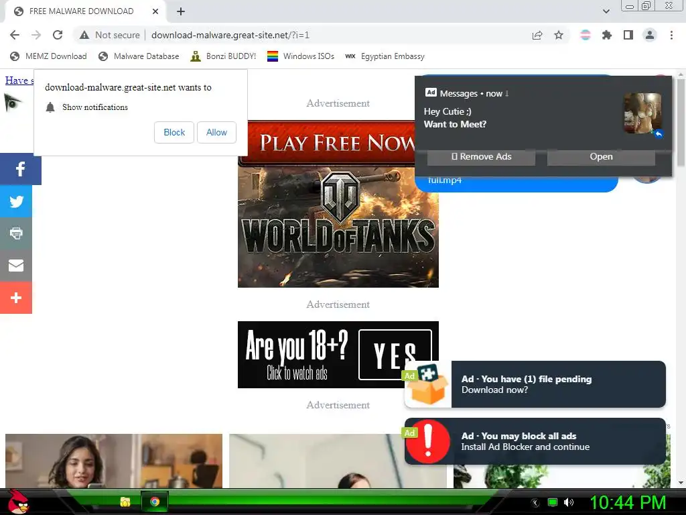
Task: Click the volume speaker tray icon
Action: [x=569, y=502]
